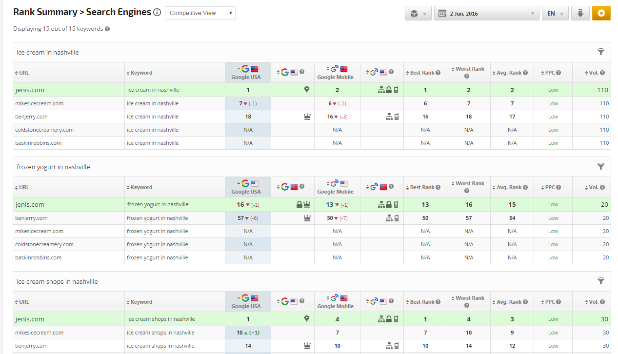The image size is (618, 354).
Task: Click mikesicecream.com in first table
Action: tap(39, 103)
